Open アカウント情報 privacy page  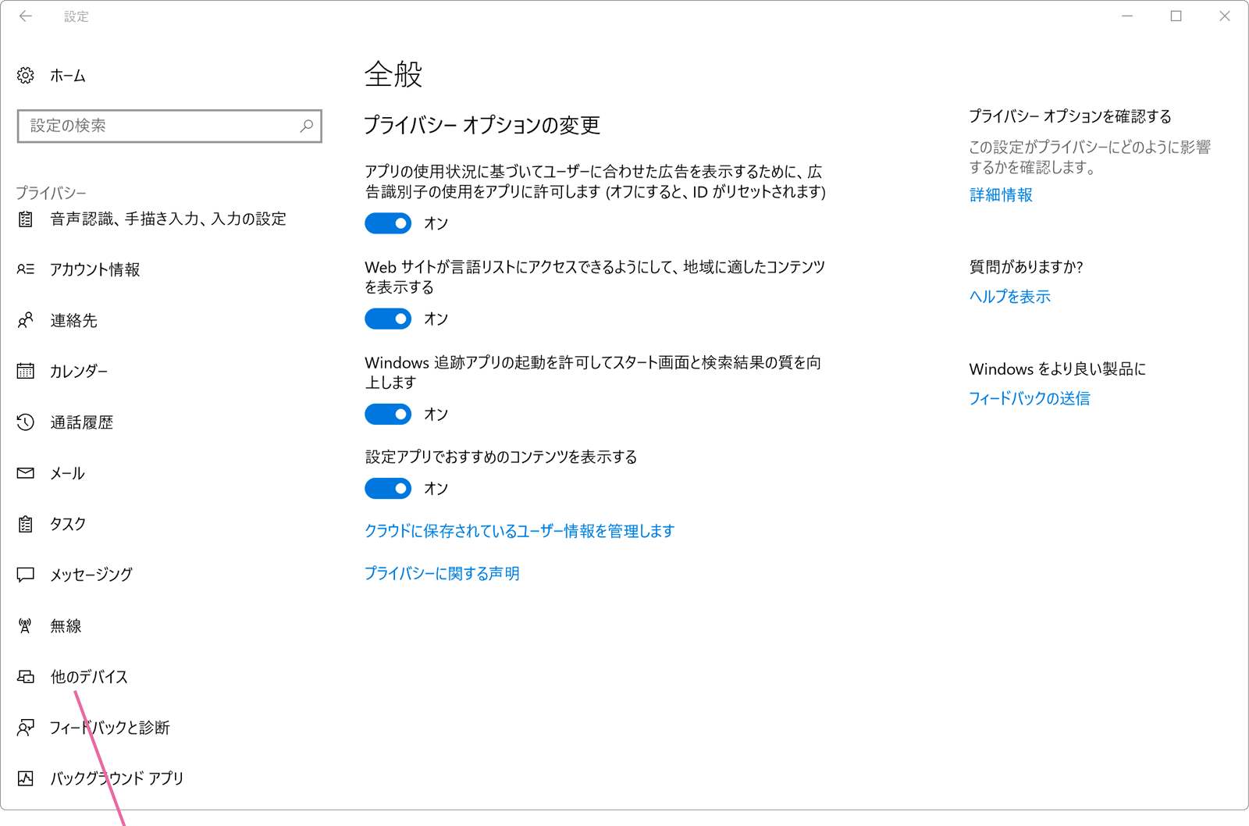point(95,269)
